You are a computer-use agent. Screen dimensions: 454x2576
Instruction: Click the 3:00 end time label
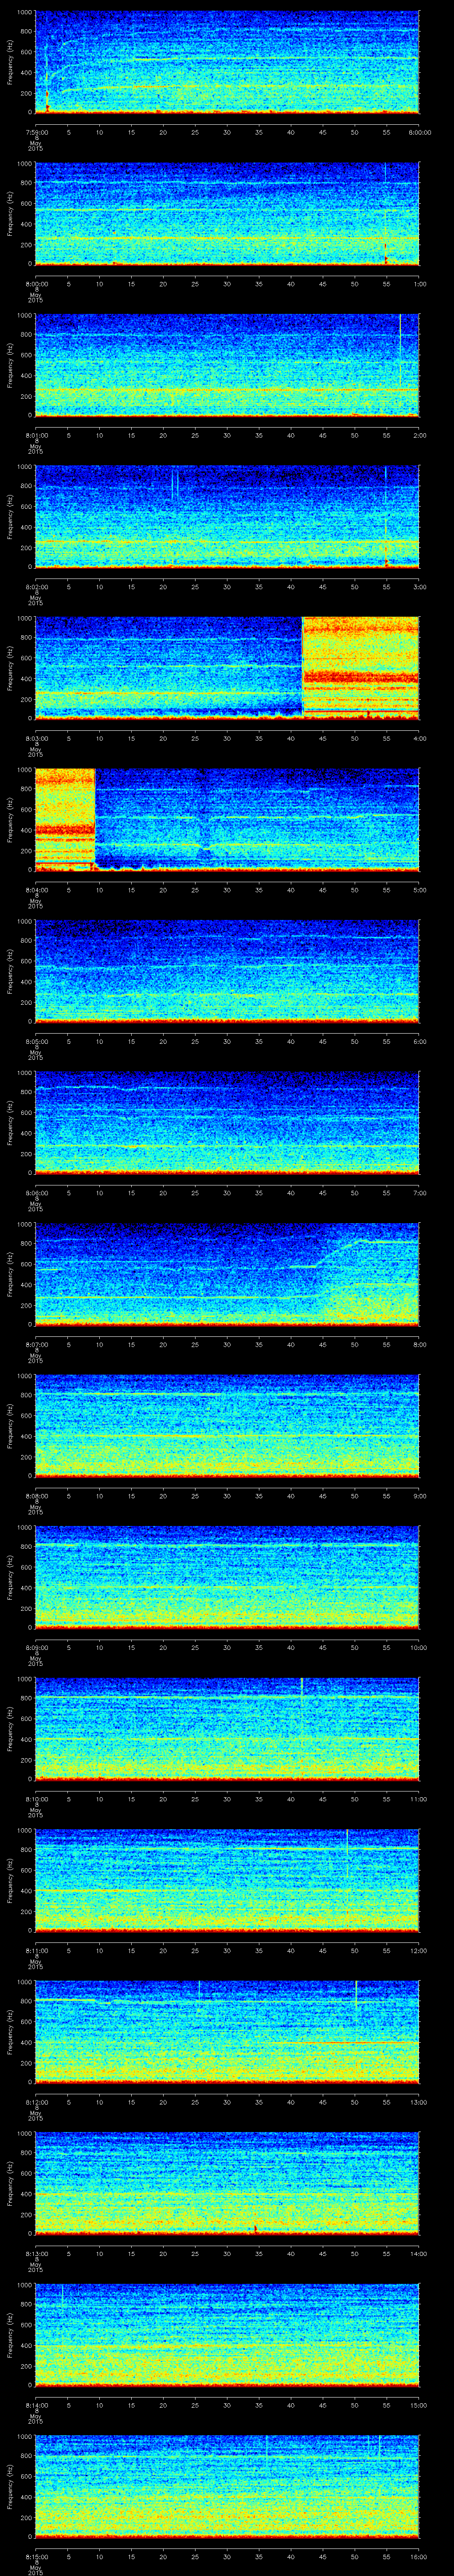tap(419, 587)
